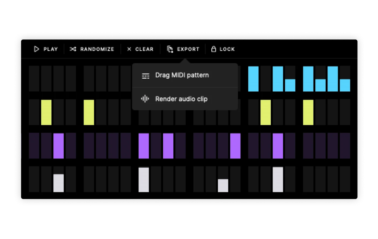Enable step 24 in the white bottom row

[345, 179]
